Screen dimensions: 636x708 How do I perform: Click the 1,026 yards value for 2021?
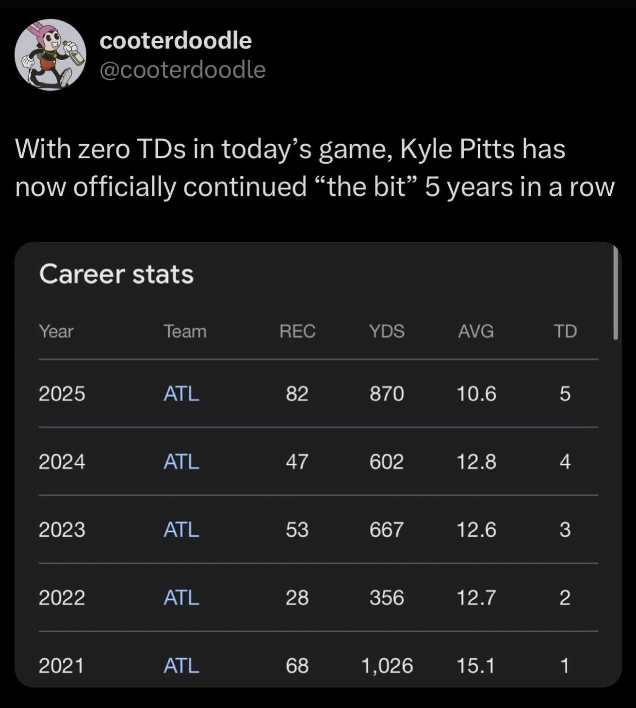387,665
